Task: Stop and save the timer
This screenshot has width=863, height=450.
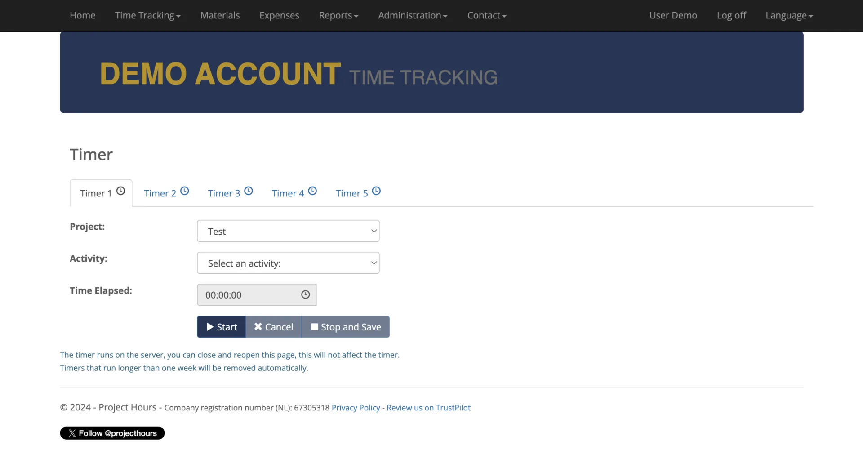Action: [346, 327]
